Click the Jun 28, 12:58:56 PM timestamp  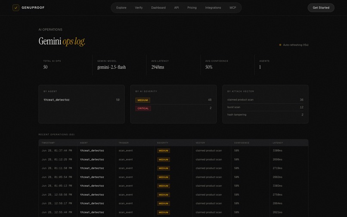[x=57, y=195]
